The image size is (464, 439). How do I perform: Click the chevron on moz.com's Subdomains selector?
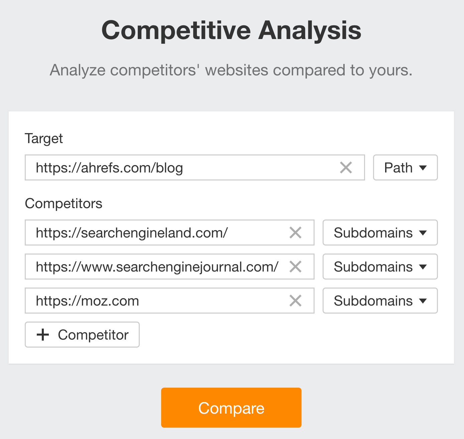423,301
